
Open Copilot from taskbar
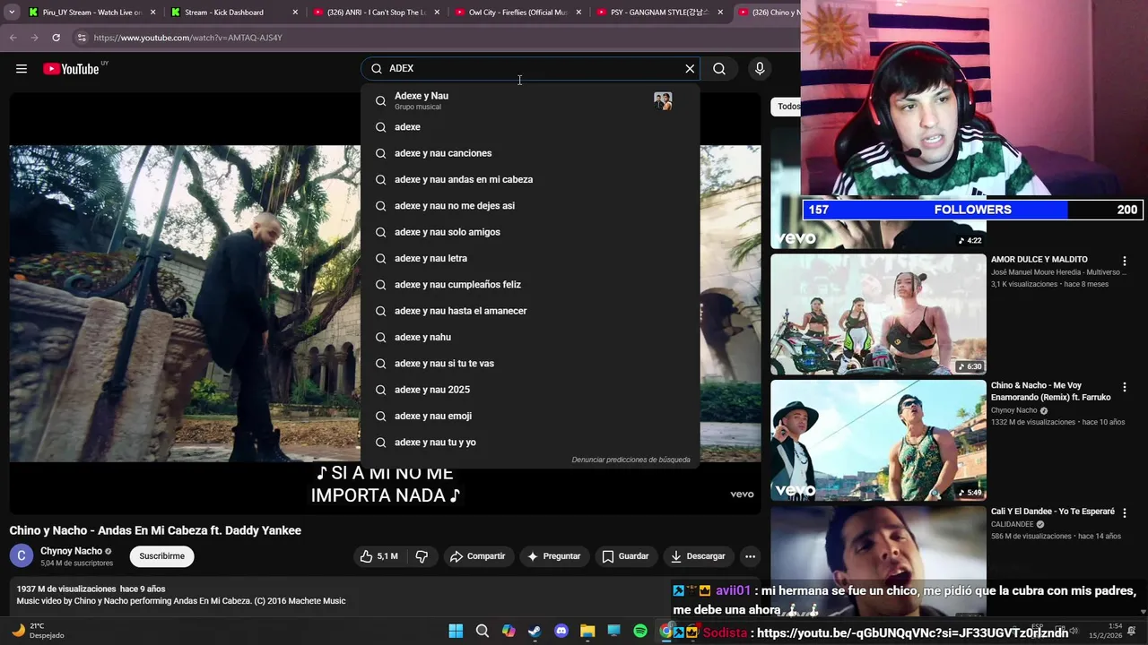pos(509,631)
